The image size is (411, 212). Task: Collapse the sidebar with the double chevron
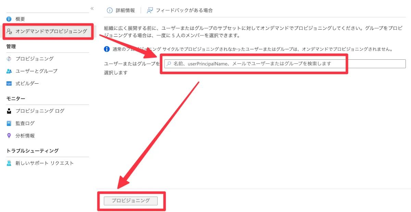[x=92, y=8]
